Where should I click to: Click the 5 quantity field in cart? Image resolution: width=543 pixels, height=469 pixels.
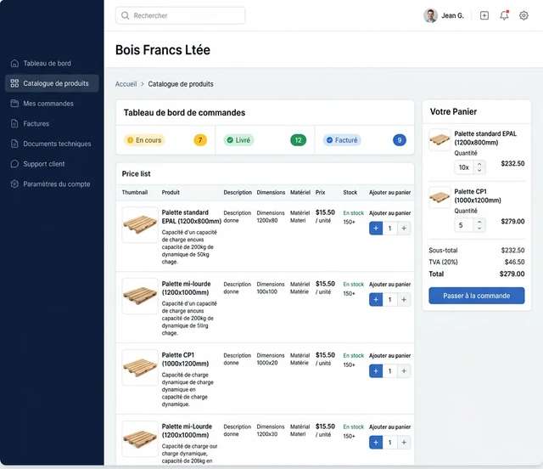464,225
